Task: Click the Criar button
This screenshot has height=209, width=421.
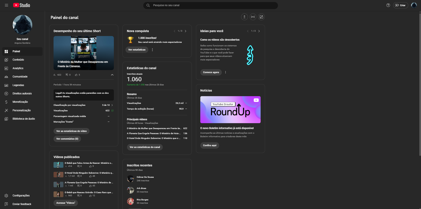Action: click(x=400, y=5)
